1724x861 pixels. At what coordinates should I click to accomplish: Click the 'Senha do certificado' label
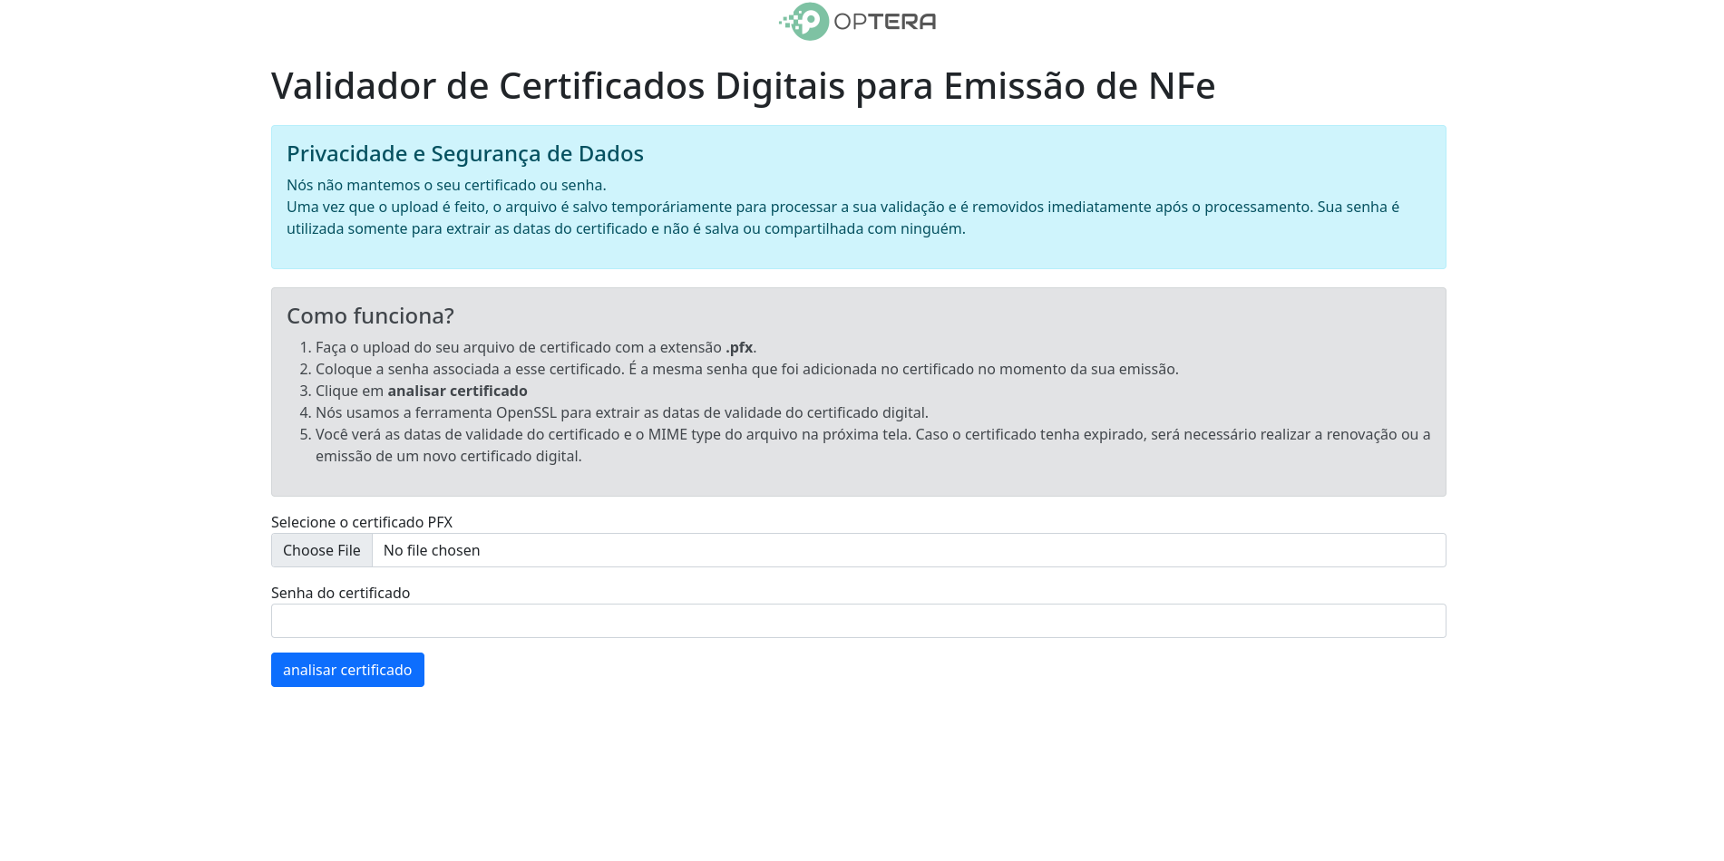point(340,593)
